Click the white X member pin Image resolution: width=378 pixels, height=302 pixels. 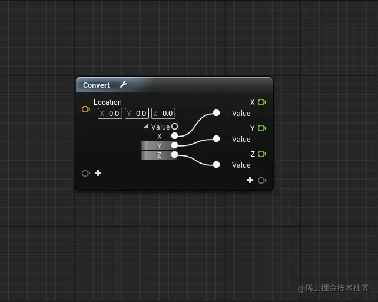pyautogui.click(x=174, y=136)
